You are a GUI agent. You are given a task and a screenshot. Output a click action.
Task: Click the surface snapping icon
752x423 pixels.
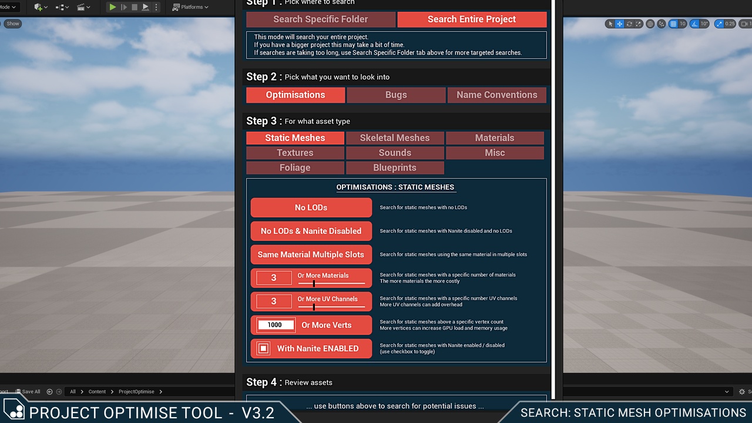(662, 24)
